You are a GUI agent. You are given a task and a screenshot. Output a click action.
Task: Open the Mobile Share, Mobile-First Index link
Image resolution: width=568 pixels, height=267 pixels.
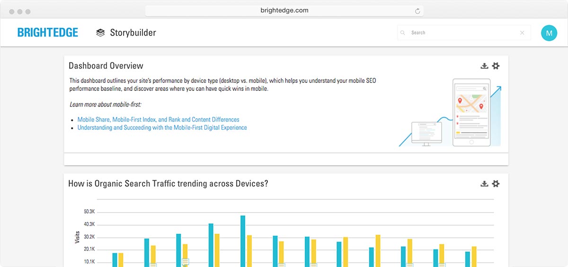(158, 120)
